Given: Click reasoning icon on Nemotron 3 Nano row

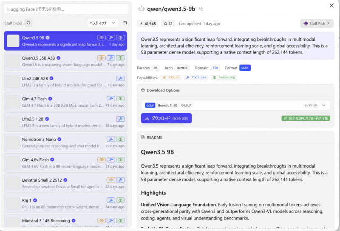Looking at the screenshot, I should pyautogui.click(x=120, y=139).
